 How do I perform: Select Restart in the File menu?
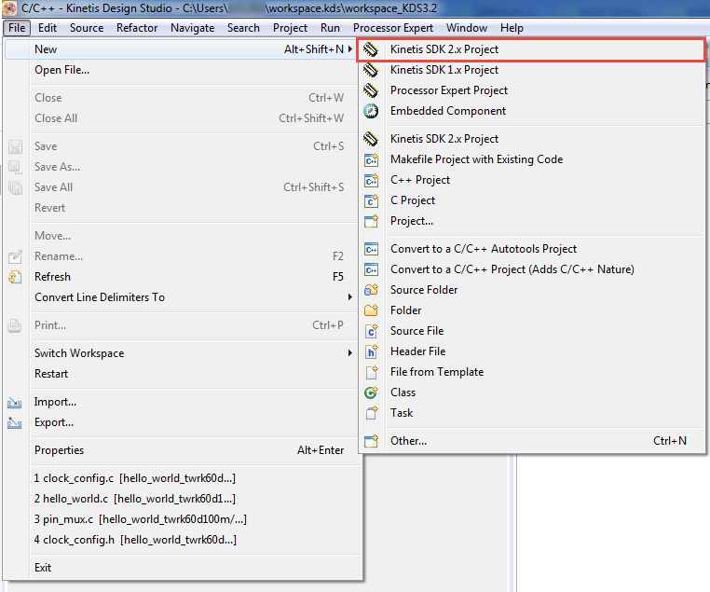pyautogui.click(x=182, y=374)
